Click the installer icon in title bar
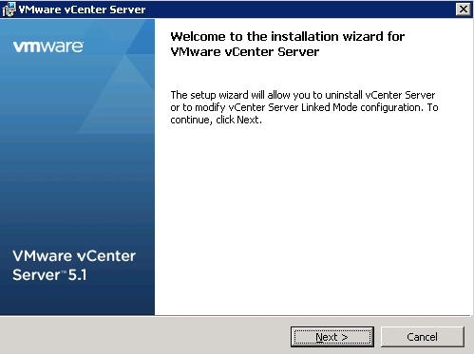 pos(9,9)
